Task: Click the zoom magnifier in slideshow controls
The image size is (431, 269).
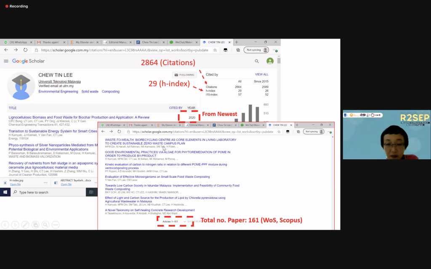Action: click(45, 224)
